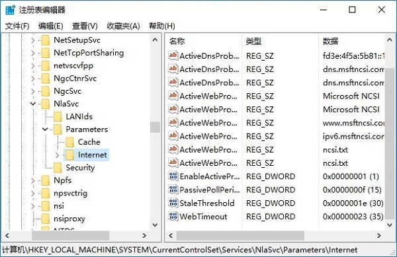Image resolution: width=397 pixels, height=257 pixels.
Task: Click tree pane vertical scrollbar up arrow
Action: pyautogui.click(x=155, y=40)
